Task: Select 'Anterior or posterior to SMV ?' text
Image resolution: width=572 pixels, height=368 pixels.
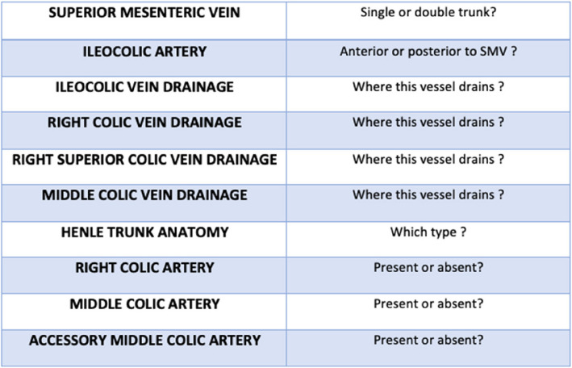Action: [x=428, y=52]
